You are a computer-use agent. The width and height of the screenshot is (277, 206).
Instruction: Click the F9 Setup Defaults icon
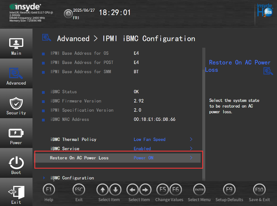[229, 190]
